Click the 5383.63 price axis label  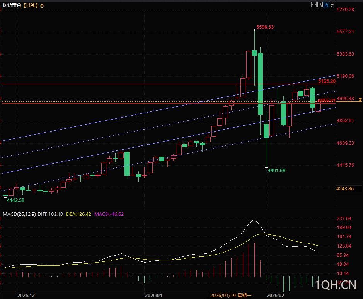click(x=345, y=54)
